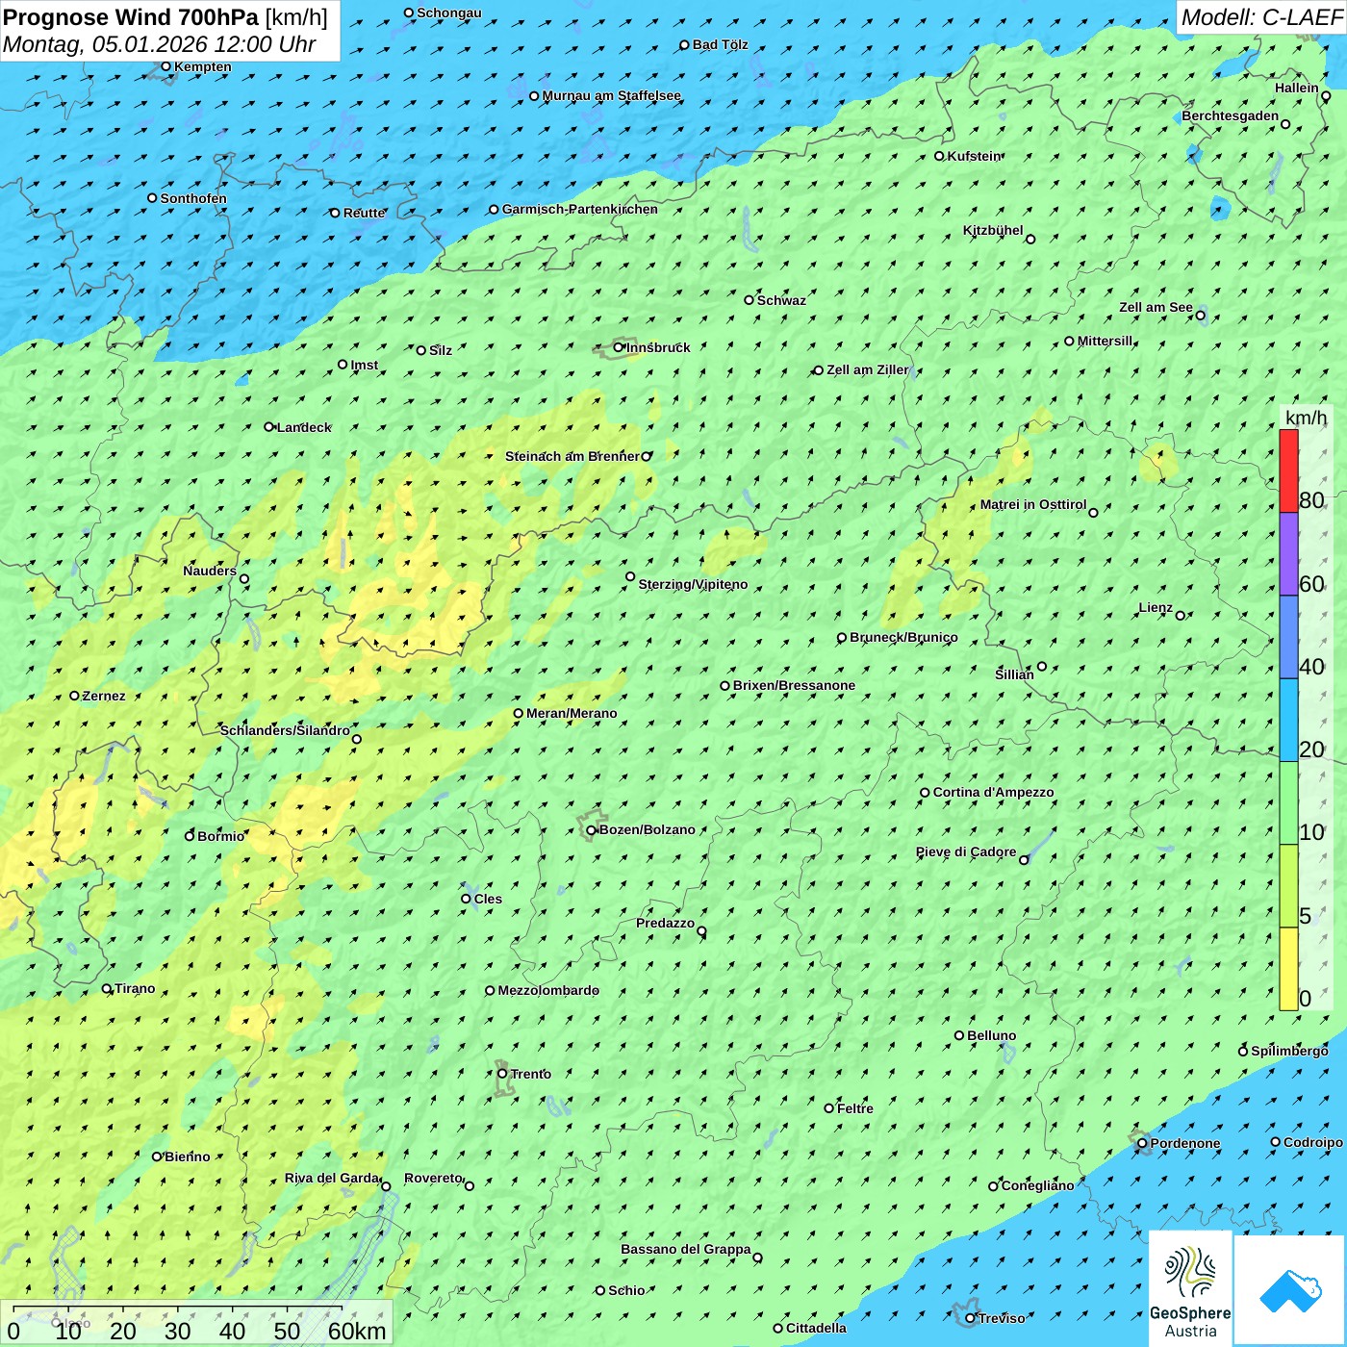Click the red 80 km/h legend color

click(x=1288, y=471)
